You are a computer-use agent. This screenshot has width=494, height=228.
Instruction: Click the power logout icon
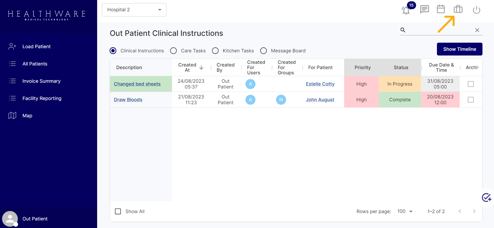coord(476,10)
